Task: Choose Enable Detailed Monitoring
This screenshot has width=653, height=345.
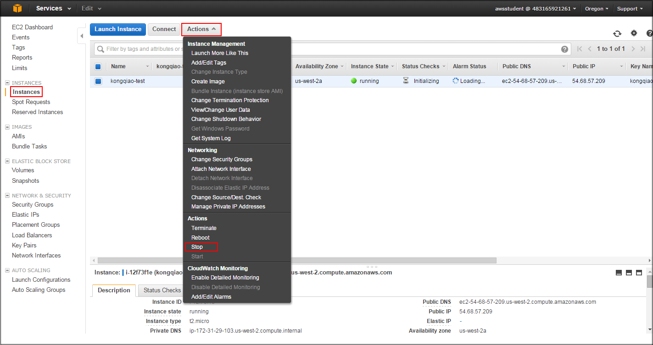Action: pos(225,278)
